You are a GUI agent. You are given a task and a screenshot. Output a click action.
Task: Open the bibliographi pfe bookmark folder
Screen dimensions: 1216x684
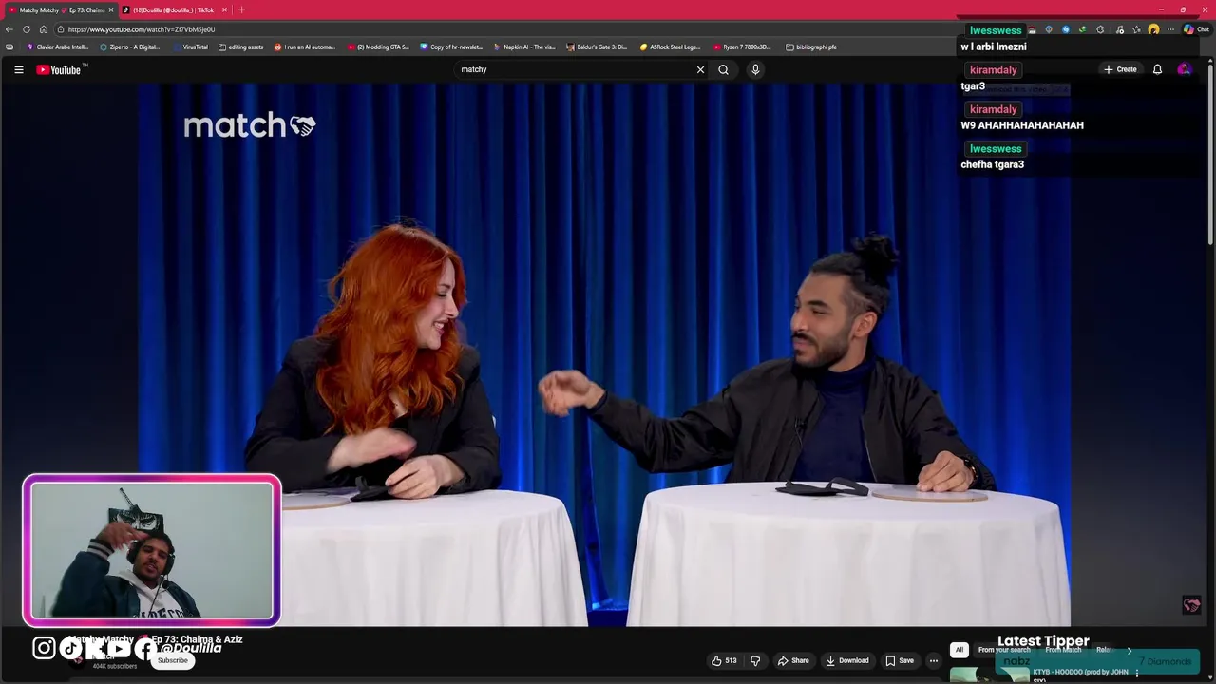(811, 47)
